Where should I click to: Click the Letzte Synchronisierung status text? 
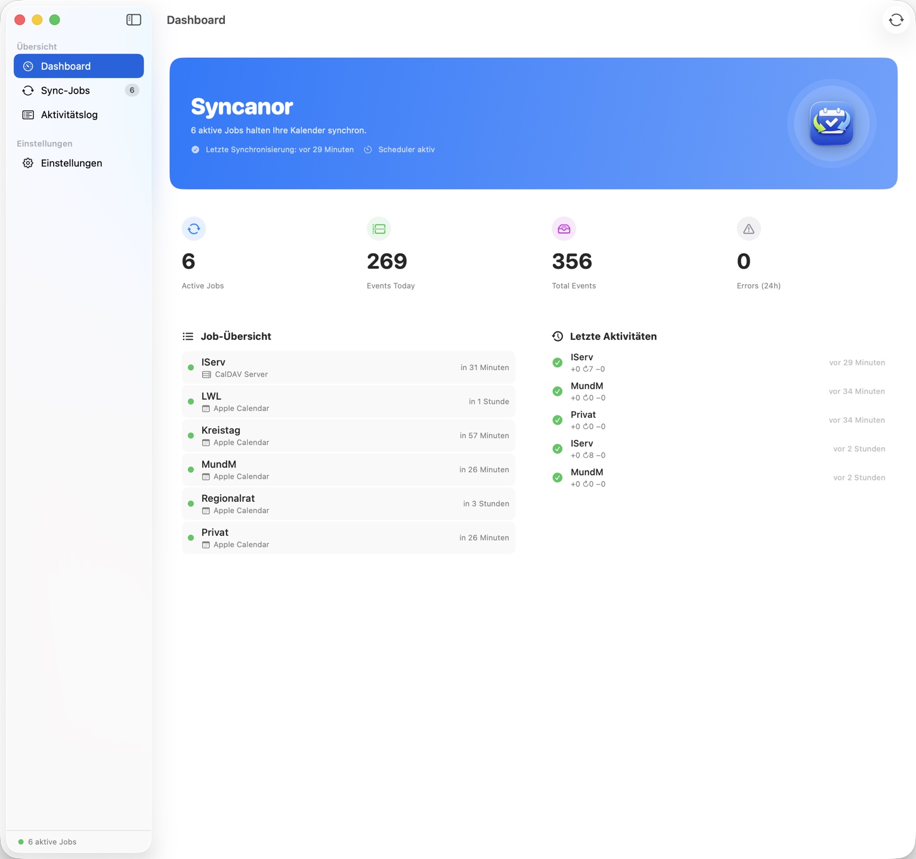[x=279, y=149]
